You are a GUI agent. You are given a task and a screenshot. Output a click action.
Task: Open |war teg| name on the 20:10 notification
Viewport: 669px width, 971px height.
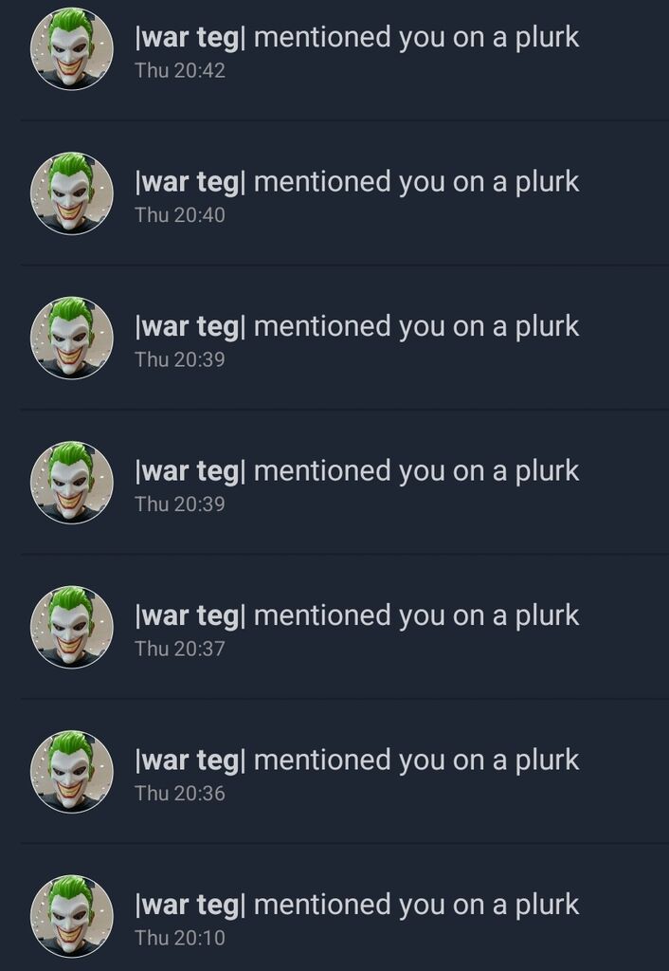pos(190,906)
